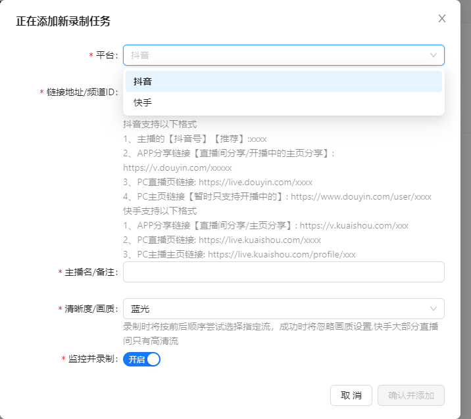Viewport: 471px width, 419px height.
Task: Click the line with https://live.kuaishou.com/xxxx
Action: click(222, 240)
